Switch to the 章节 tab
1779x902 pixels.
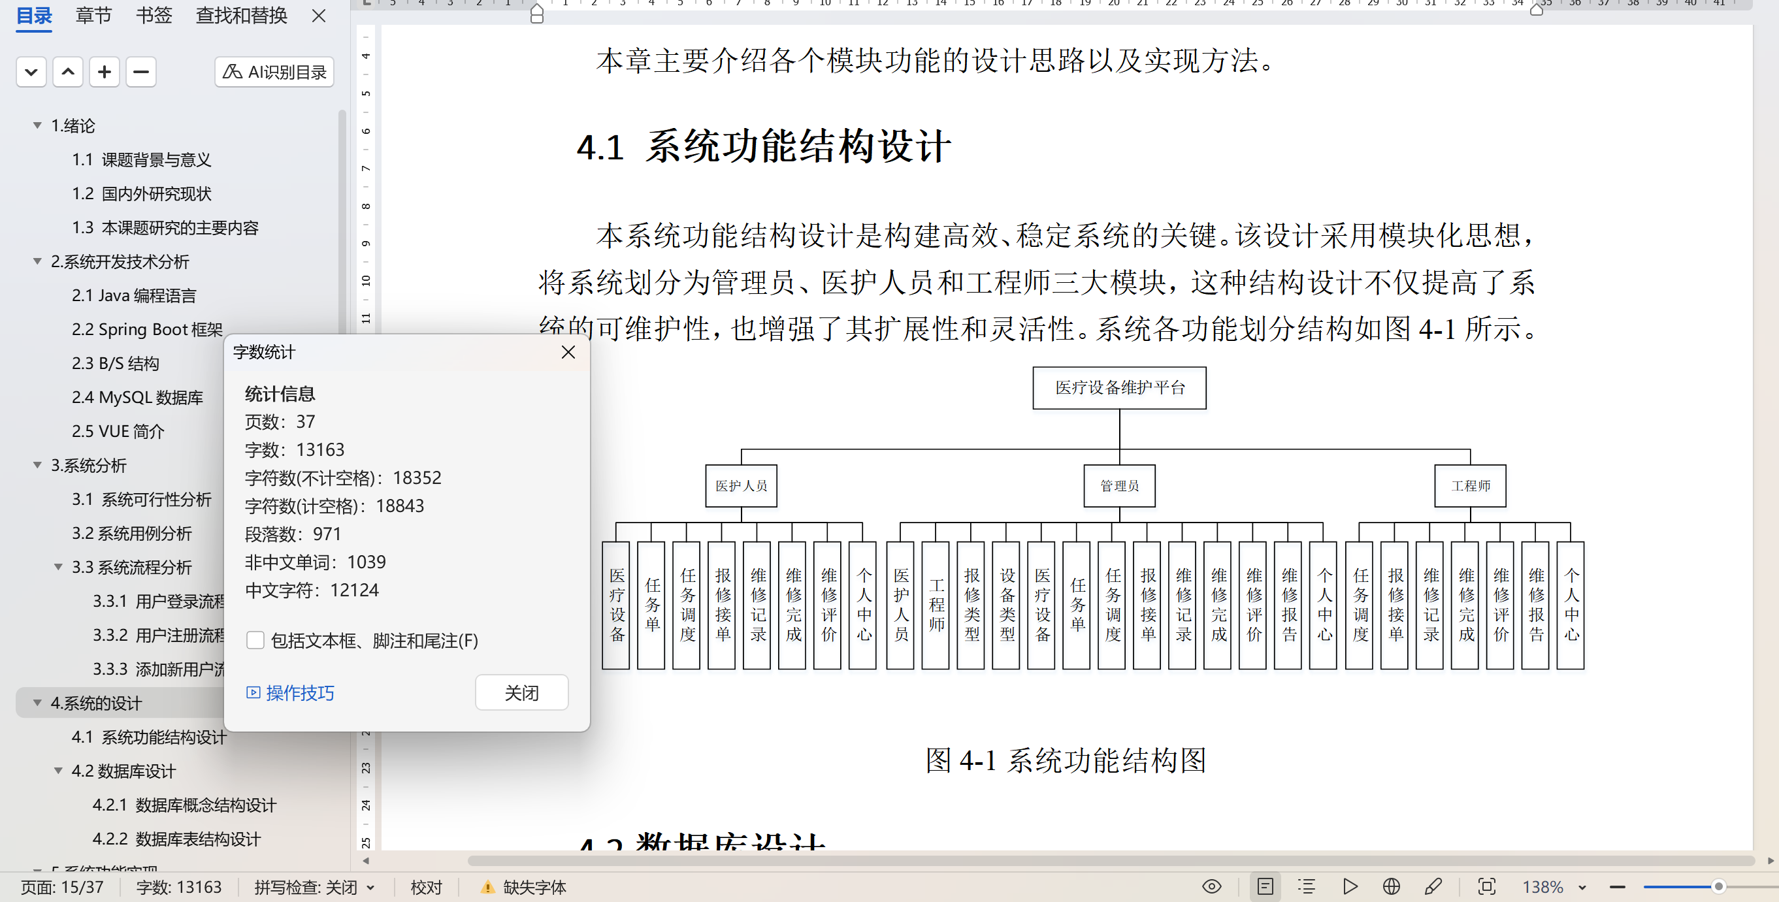pos(93,15)
